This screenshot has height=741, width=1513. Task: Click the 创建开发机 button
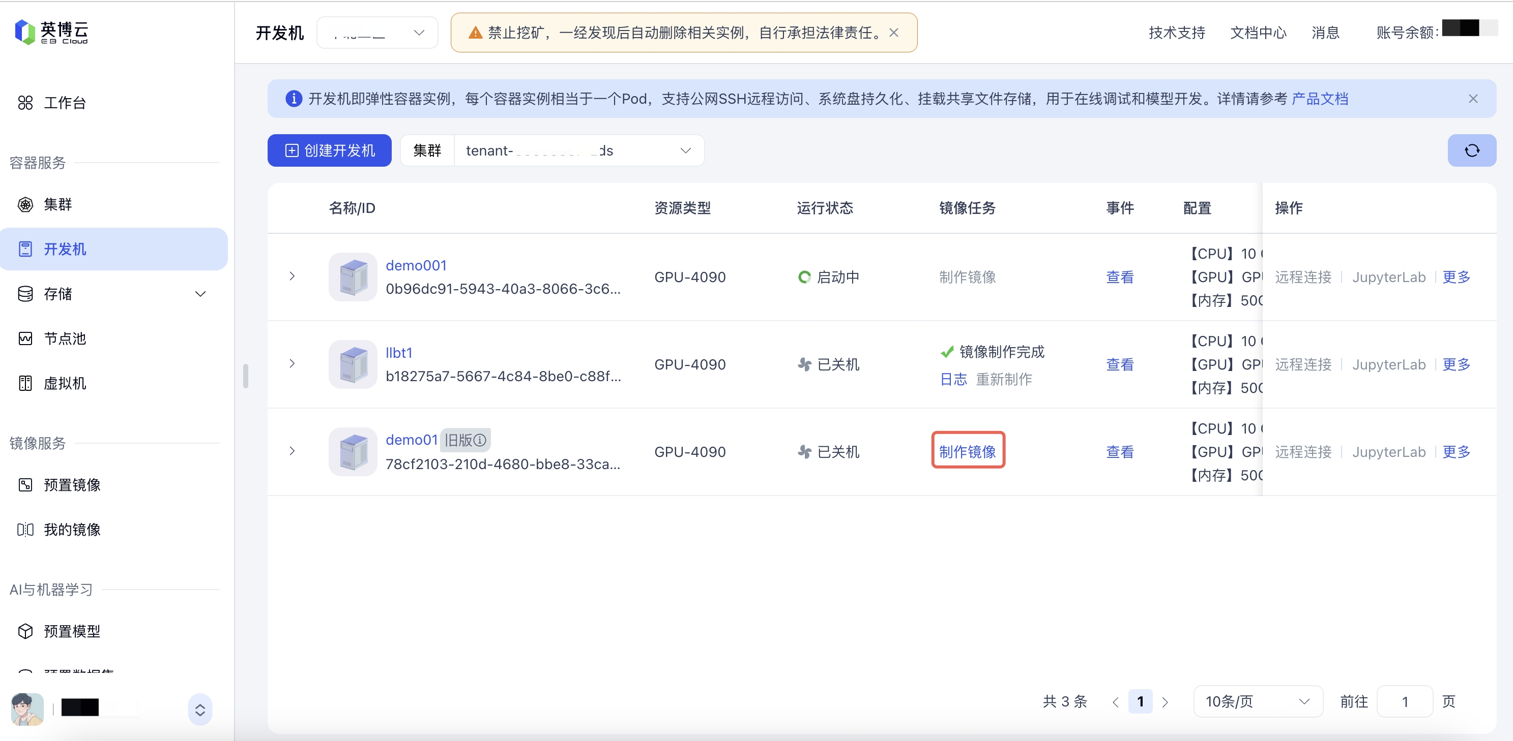pos(330,151)
